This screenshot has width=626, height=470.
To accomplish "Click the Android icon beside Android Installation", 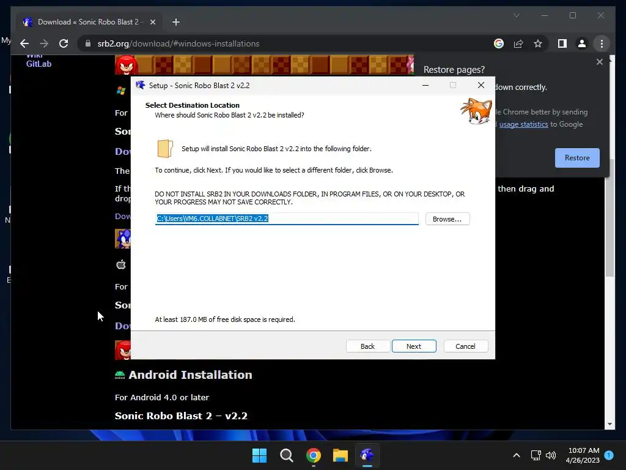I will [x=120, y=375].
